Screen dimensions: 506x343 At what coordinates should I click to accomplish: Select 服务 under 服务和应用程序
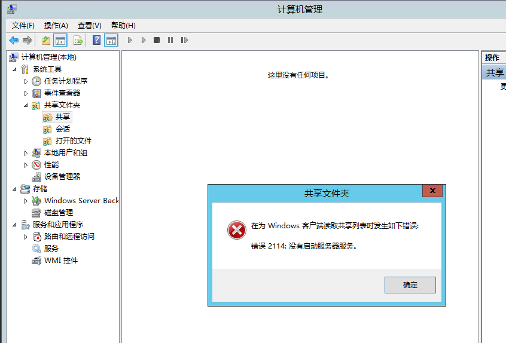click(51, 249)
